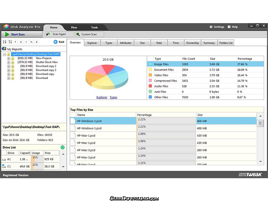Click the Shutter Stock-New folder icon
The image size is (268, 201).
tap(13, 62)
